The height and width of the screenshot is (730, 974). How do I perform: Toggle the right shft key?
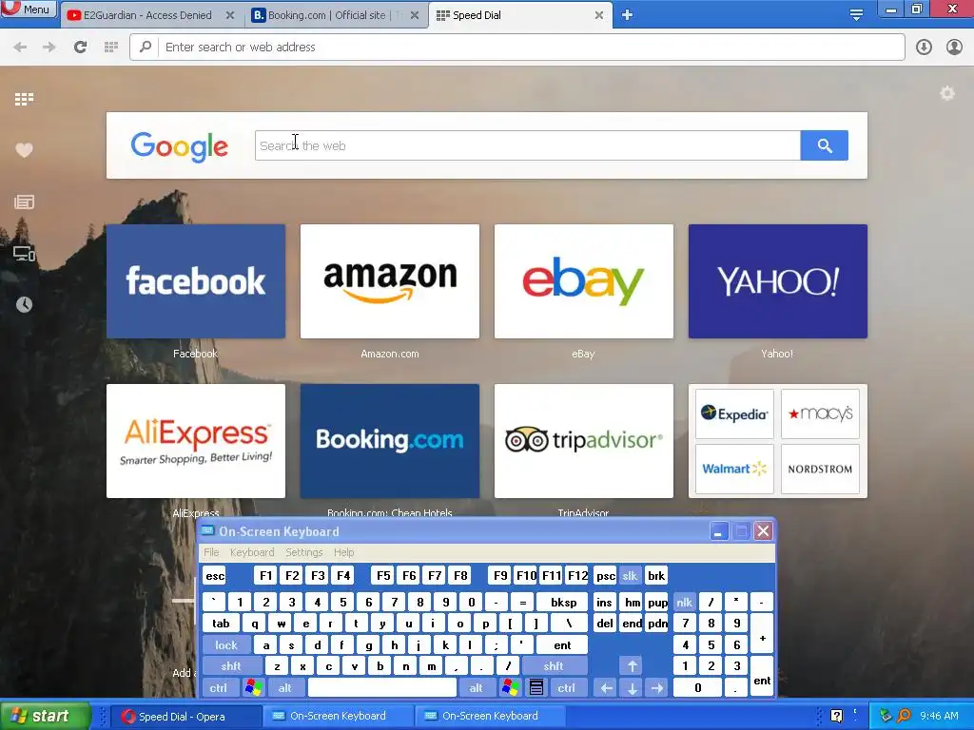(x=554, y=666)
